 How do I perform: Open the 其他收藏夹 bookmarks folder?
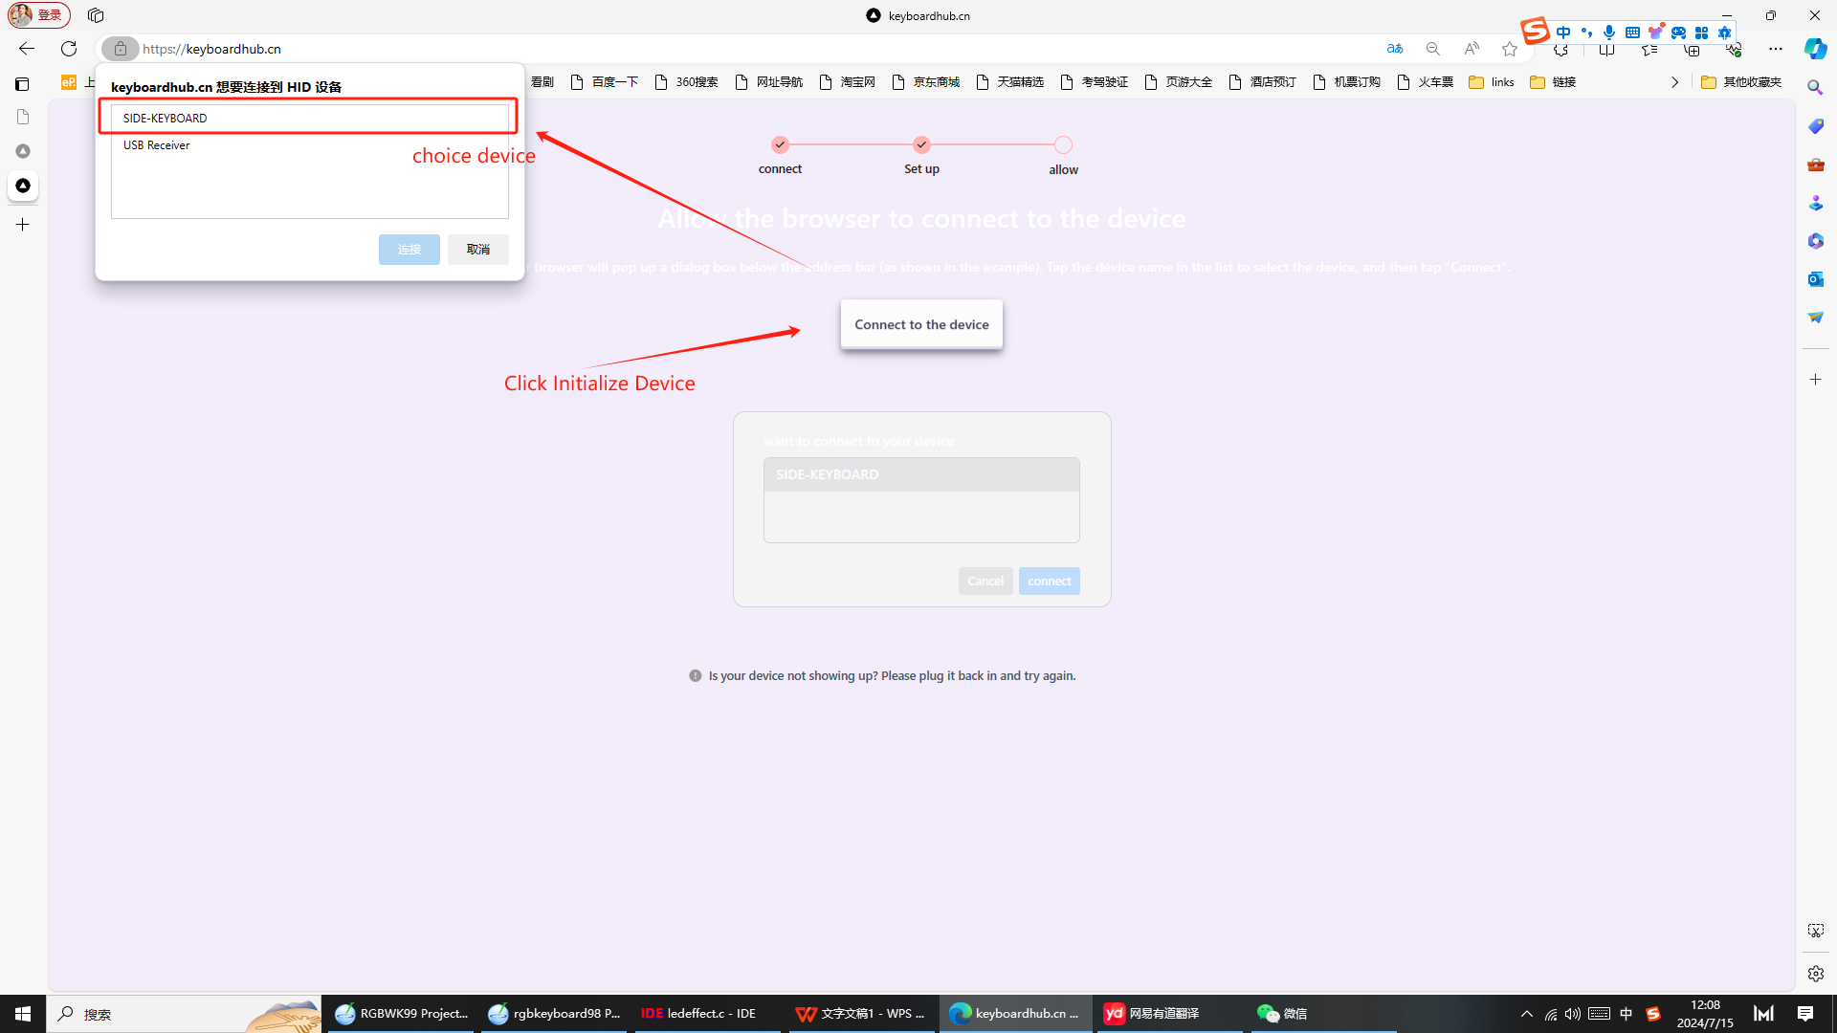pyautogui.click(x=1741, y=82)
